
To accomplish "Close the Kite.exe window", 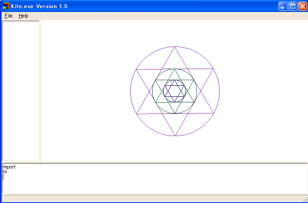I will 302,6.
